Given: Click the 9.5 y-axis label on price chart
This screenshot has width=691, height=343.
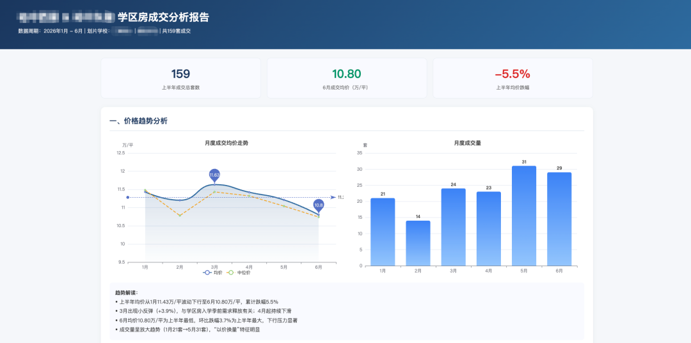Looking at the screenshot, I should 122,262.
